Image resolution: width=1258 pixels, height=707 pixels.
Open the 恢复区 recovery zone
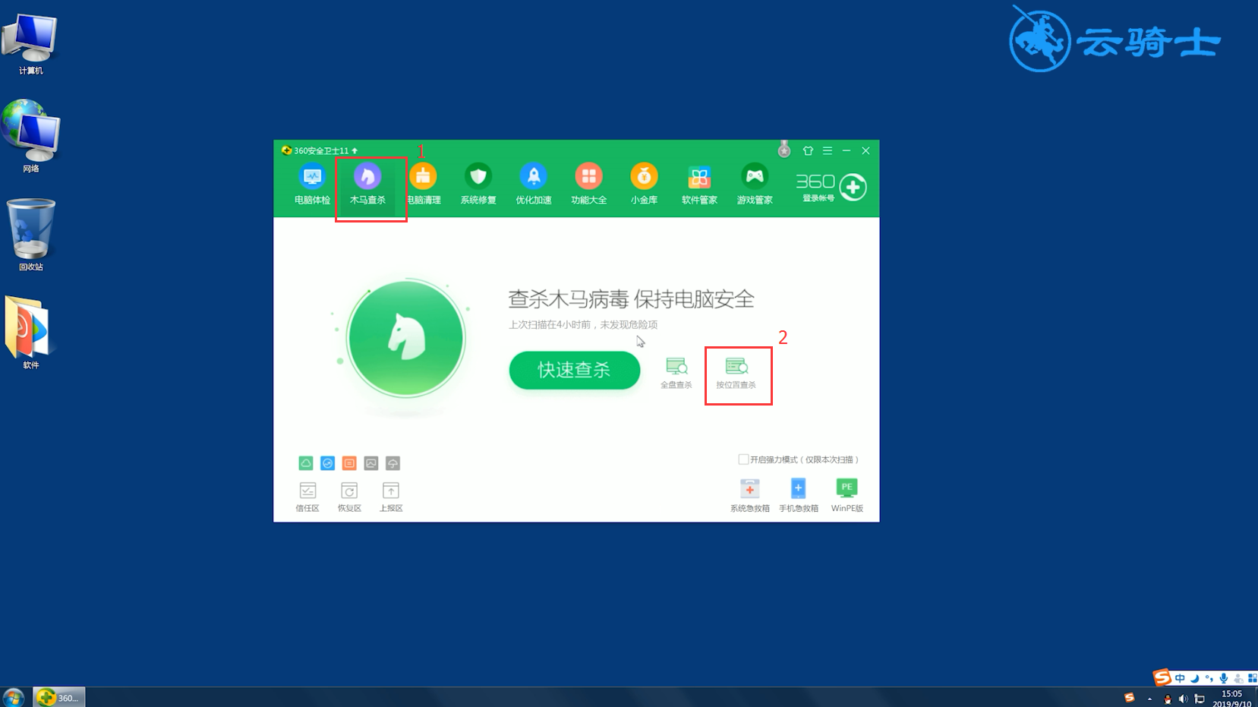348,495
